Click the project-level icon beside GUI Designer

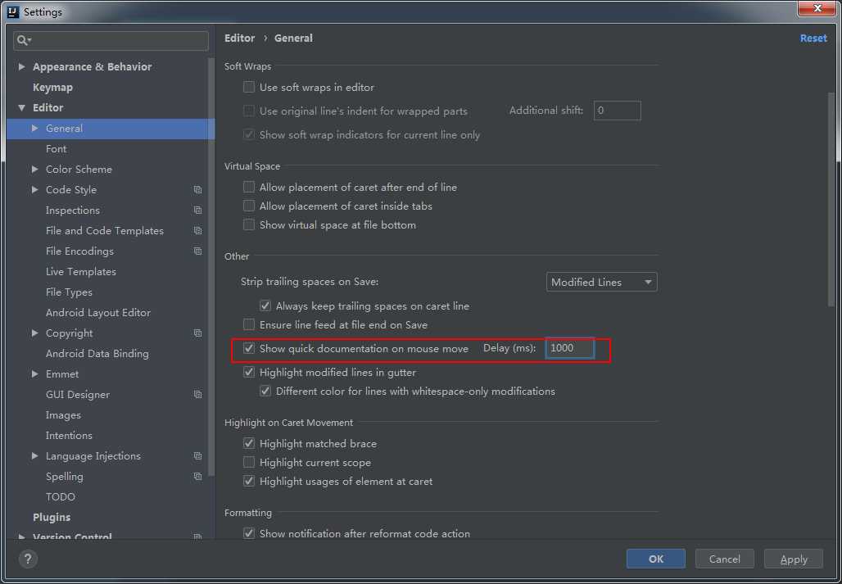click(x=197, y=395)
